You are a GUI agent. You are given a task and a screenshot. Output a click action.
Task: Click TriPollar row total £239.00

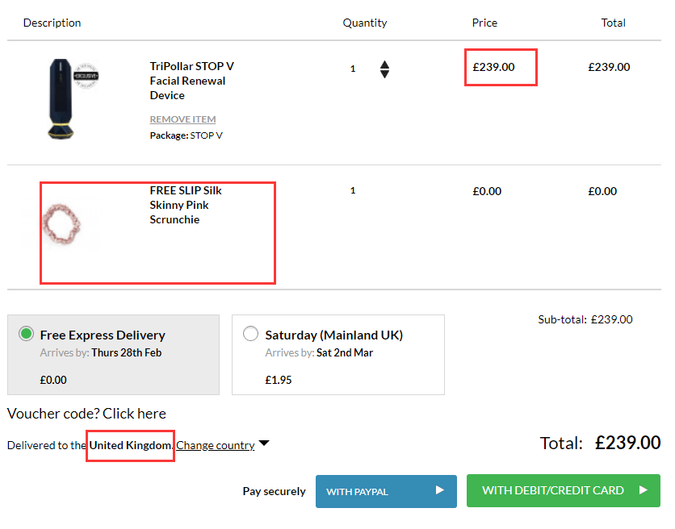(x=609, y=67)
